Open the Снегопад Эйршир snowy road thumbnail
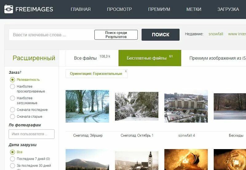Image resolution: width=246 pixels, height=170 pixels. coord(87,106)
